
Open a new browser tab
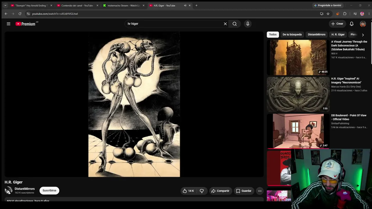(x=196, y=6)
